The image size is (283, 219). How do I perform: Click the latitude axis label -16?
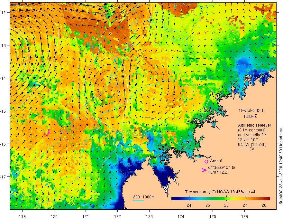tap(4, 144)
